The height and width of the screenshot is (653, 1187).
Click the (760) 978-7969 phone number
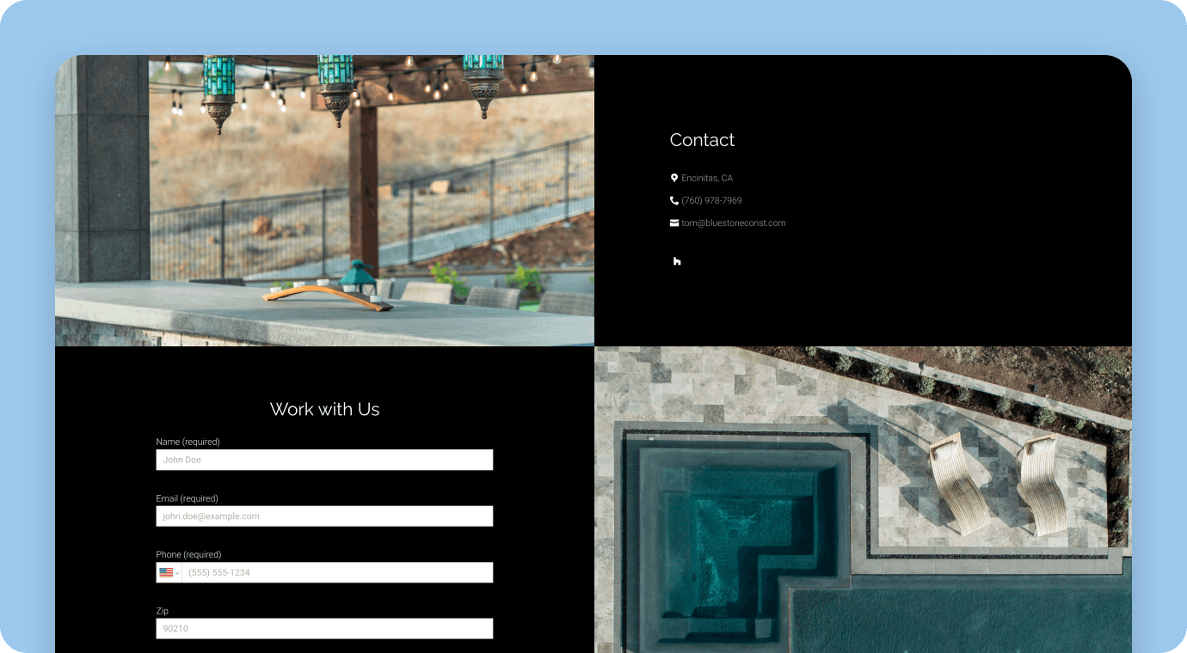coord(711,201)
